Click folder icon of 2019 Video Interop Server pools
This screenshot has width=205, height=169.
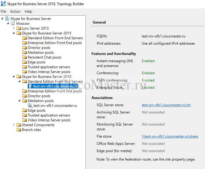click(x=24, y=120)
